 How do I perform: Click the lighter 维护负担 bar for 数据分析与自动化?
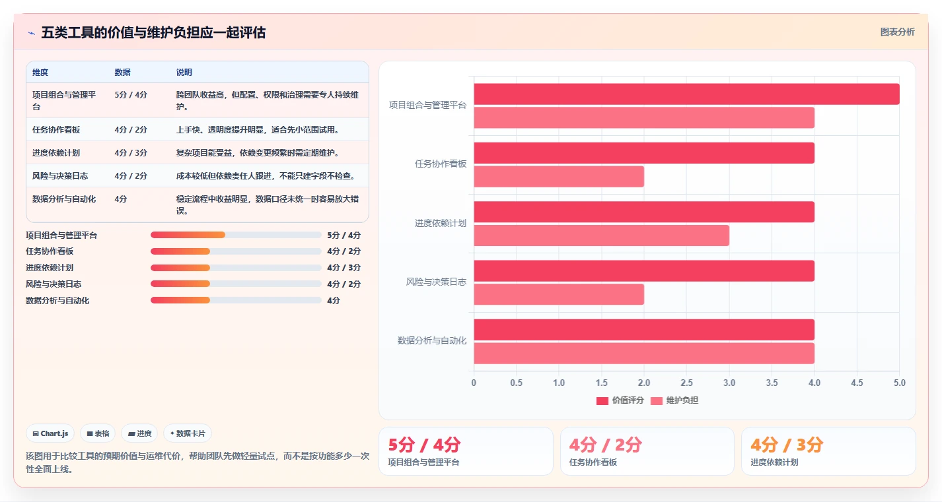644,353
